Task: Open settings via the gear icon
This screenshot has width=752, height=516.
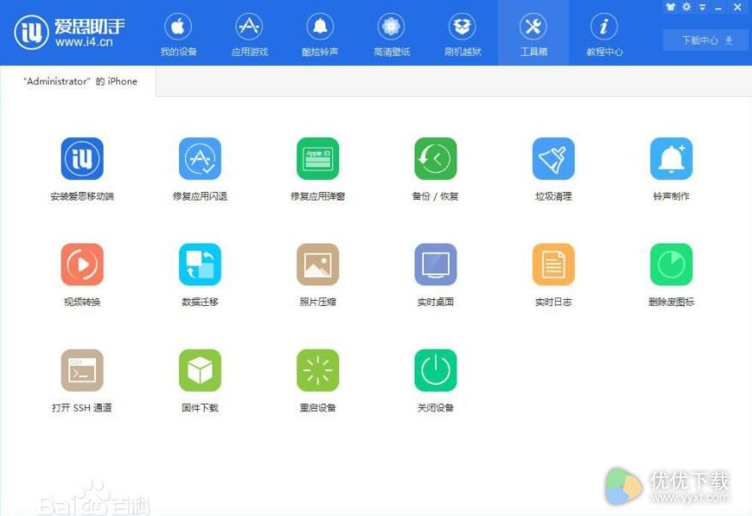Action: [x=687, y=7]
